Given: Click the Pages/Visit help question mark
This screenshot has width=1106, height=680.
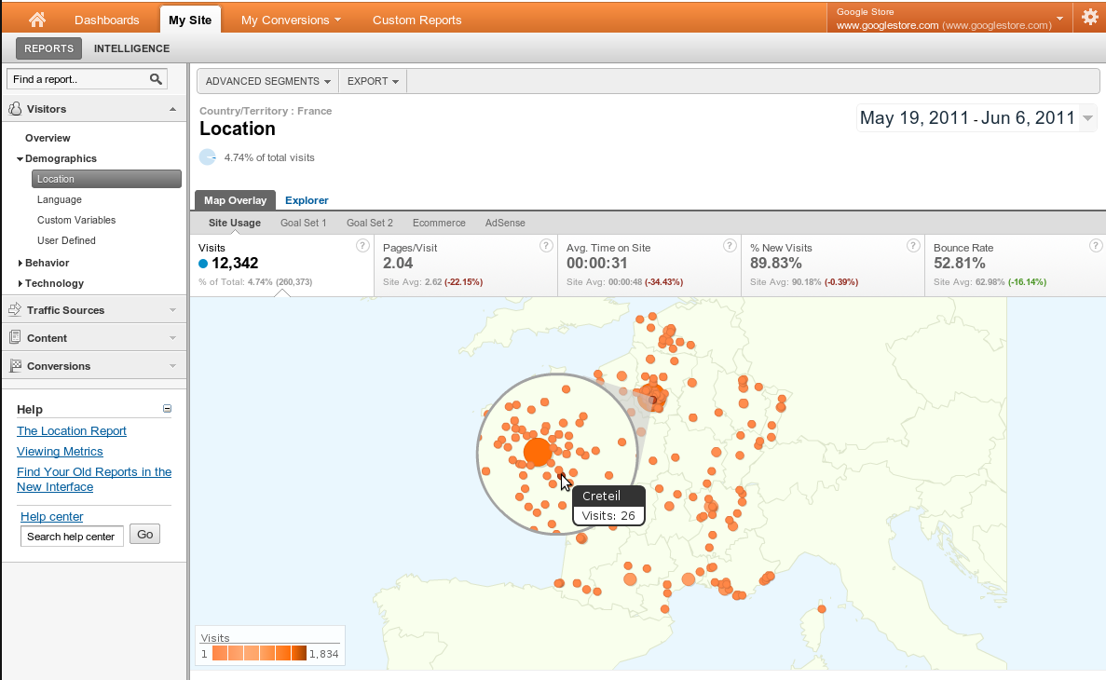Looking at the screenshot, I should [546, 246].
